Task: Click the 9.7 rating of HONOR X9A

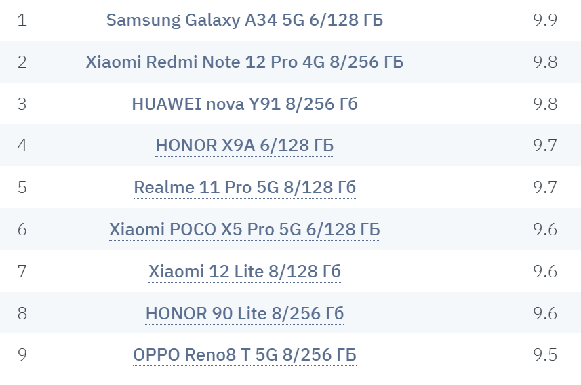Action: click(545, 145)
